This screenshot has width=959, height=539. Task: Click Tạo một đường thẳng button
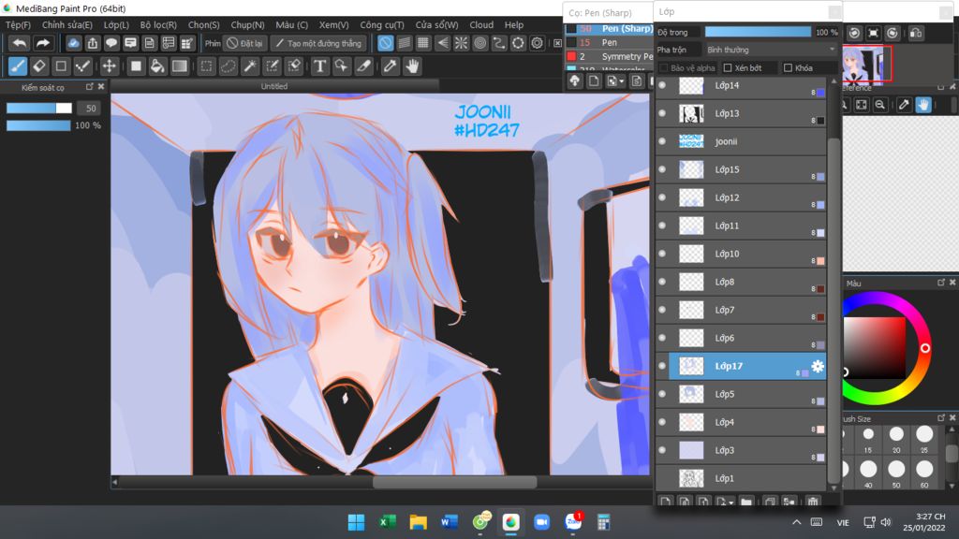pyautogui.click(x=318, y=43)
